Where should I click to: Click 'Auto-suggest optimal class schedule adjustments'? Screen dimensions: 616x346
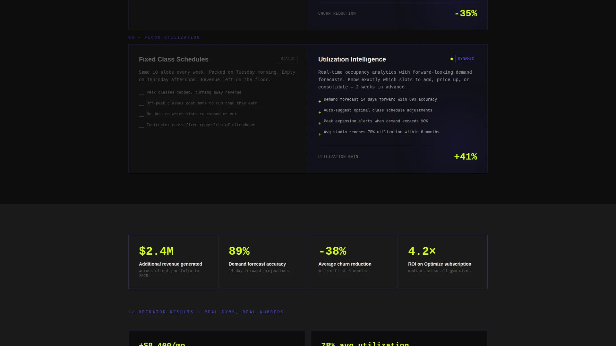[x=378, y=110]
